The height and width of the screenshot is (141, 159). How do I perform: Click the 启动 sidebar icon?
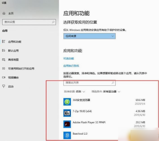[4, 86]
